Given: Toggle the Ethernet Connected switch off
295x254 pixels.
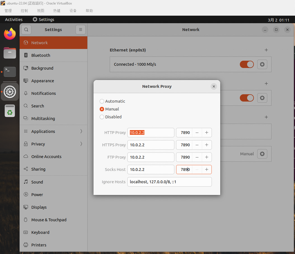Looking at the screenshot, I should [247, 64].
